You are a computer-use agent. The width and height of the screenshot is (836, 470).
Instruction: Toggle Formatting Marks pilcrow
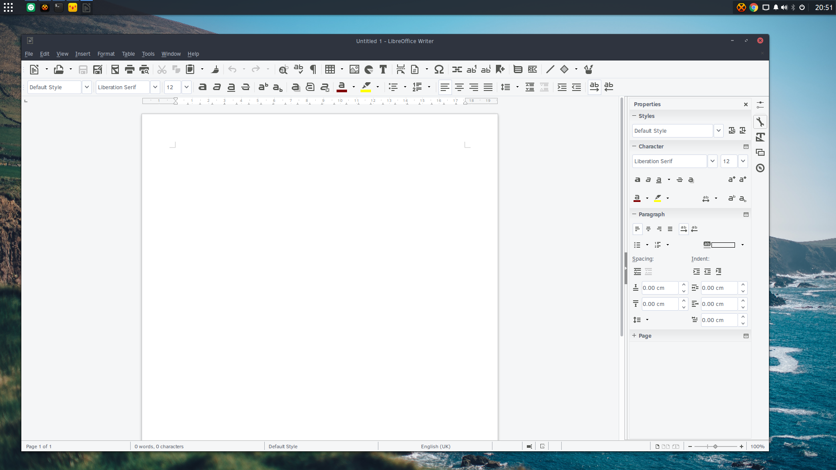point(313,69)
